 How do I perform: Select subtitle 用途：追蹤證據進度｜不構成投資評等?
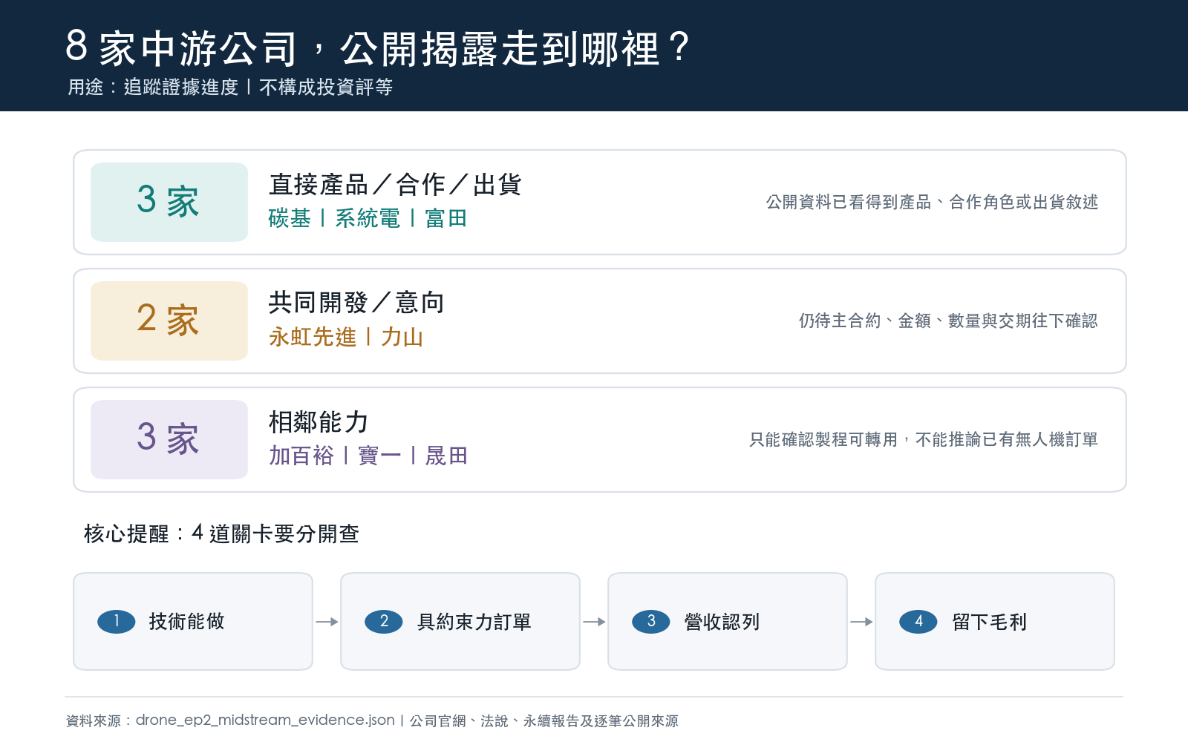pyautogui.click(x=230, y=88)
